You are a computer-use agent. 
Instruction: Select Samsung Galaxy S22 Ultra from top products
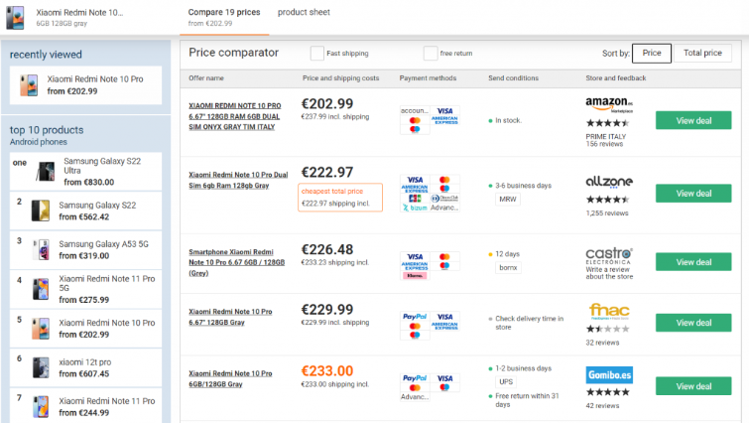click(x=86, y=172)
